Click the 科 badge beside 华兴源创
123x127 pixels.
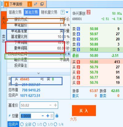coord(89,12)
